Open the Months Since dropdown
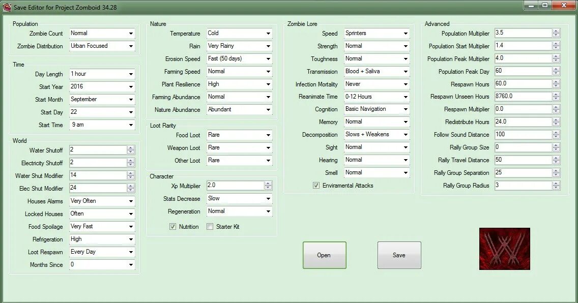This screenshot has width=578, height=303. tap(102, 265)
